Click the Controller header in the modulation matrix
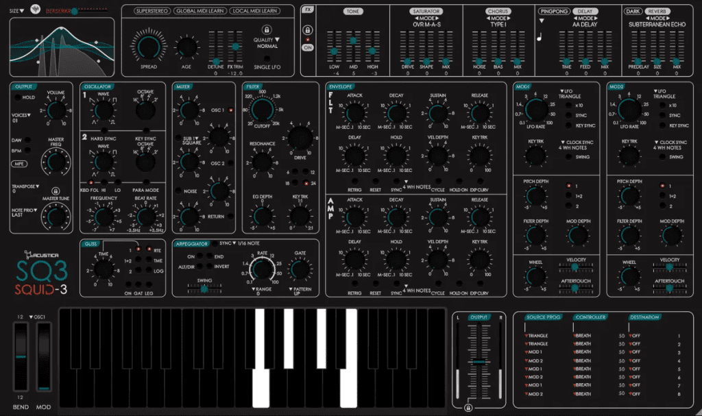The height and width of the screenshot is (416, 702). pyautogui.click(x=590, y=317)
